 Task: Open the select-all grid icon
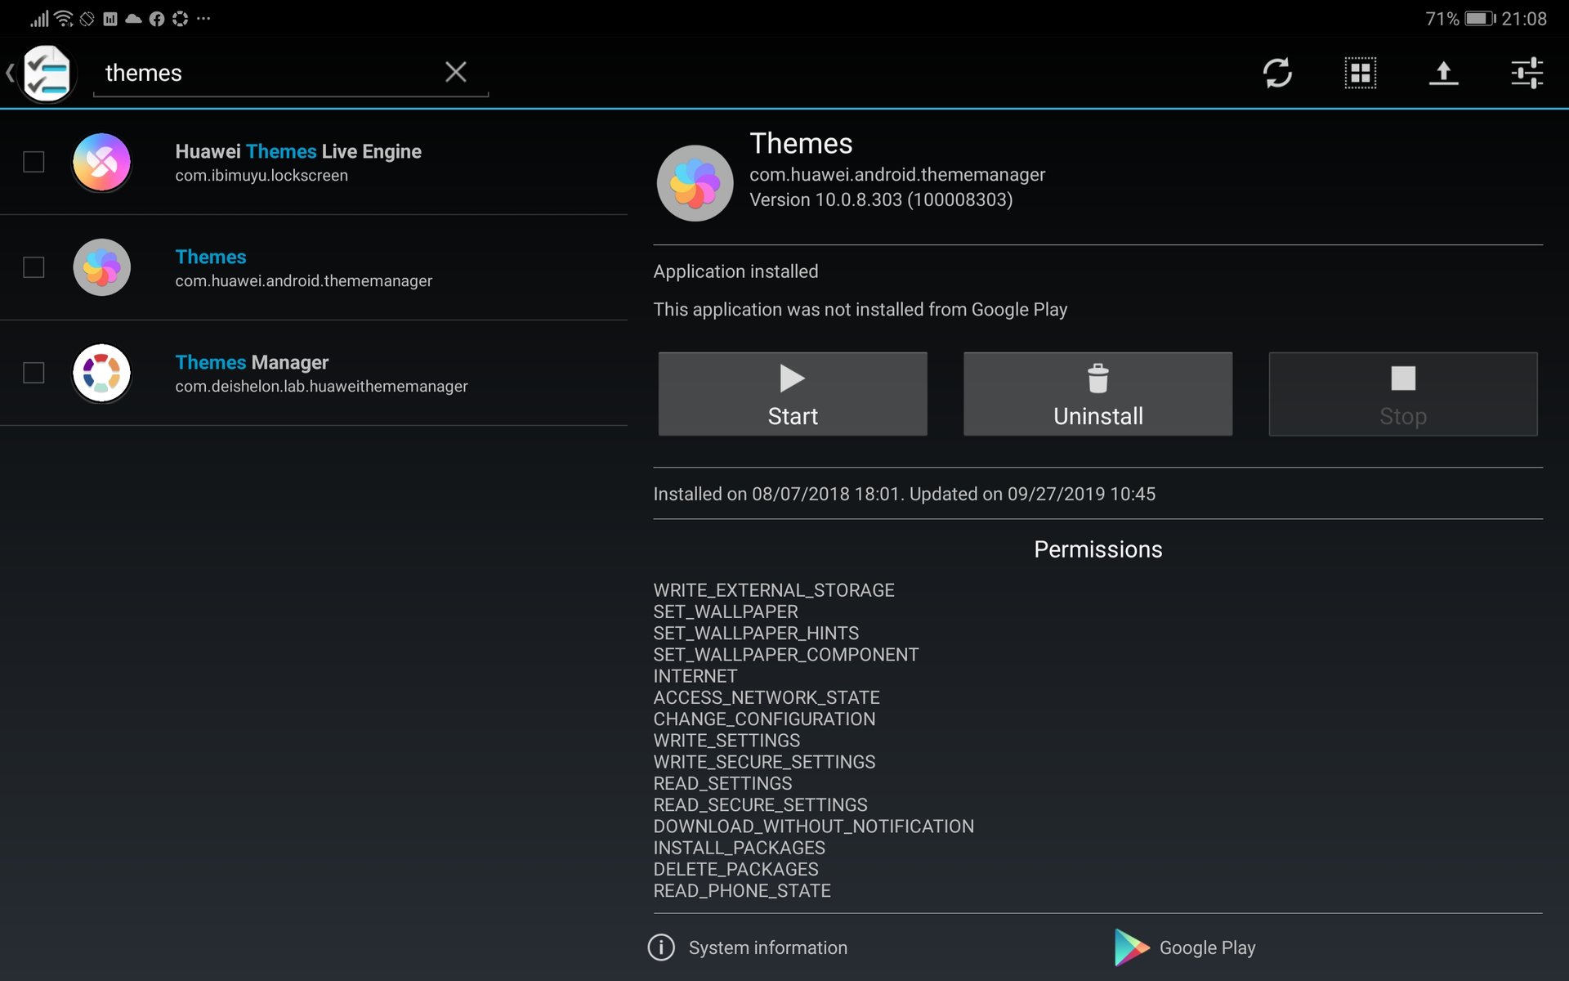pyautogui.click(x=1361, y=73)
